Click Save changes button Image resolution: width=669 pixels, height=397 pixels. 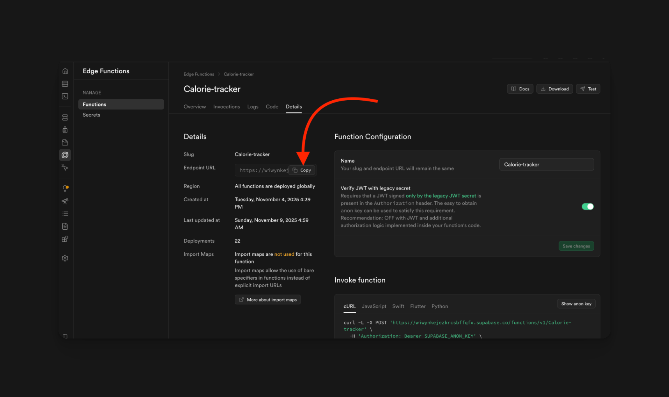[576, 246]
